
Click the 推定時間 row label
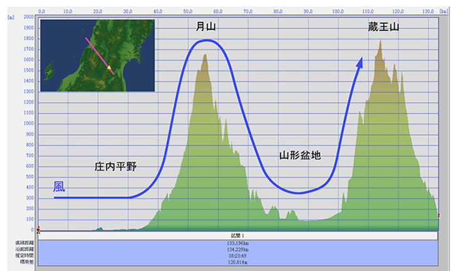(x=24, y=255)
